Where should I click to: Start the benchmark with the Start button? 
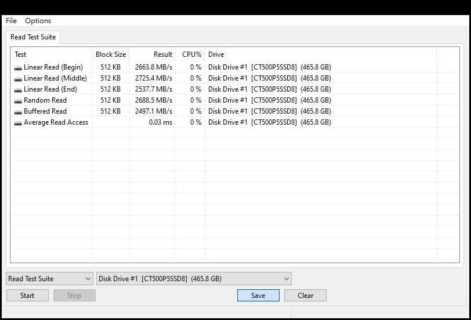[x=27, y=296]
